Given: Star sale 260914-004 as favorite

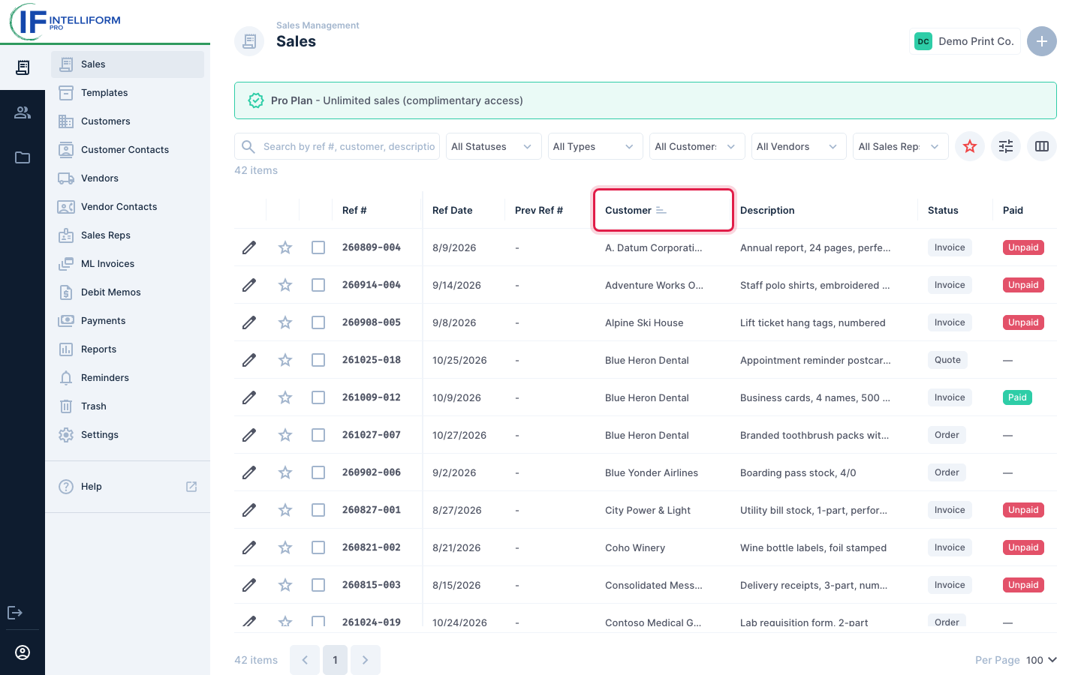Looking at the screenshot, I should [x=285, y=285].
